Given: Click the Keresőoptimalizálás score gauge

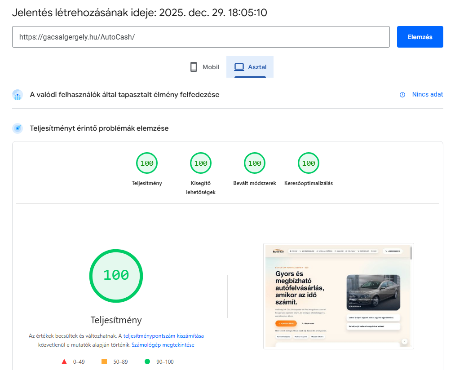Looking at the screenshot, I should (x=309, y=163).
